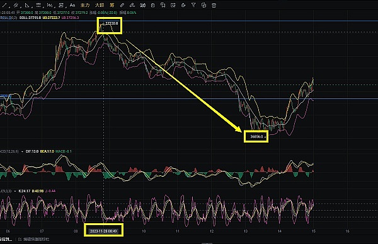Click the filter funnel icon
The width and height of the screenshot is (378, 244).
[193, 5]
